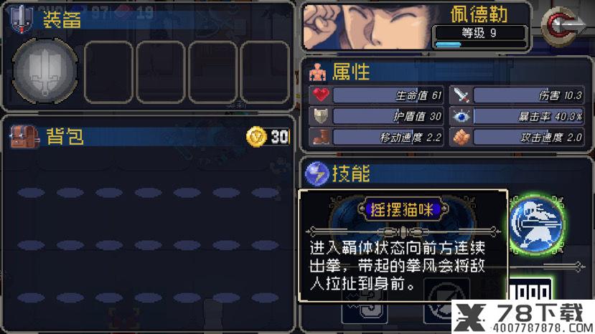Select the round weapon equipment slot
595x334 pixels.
coord(45,71)
